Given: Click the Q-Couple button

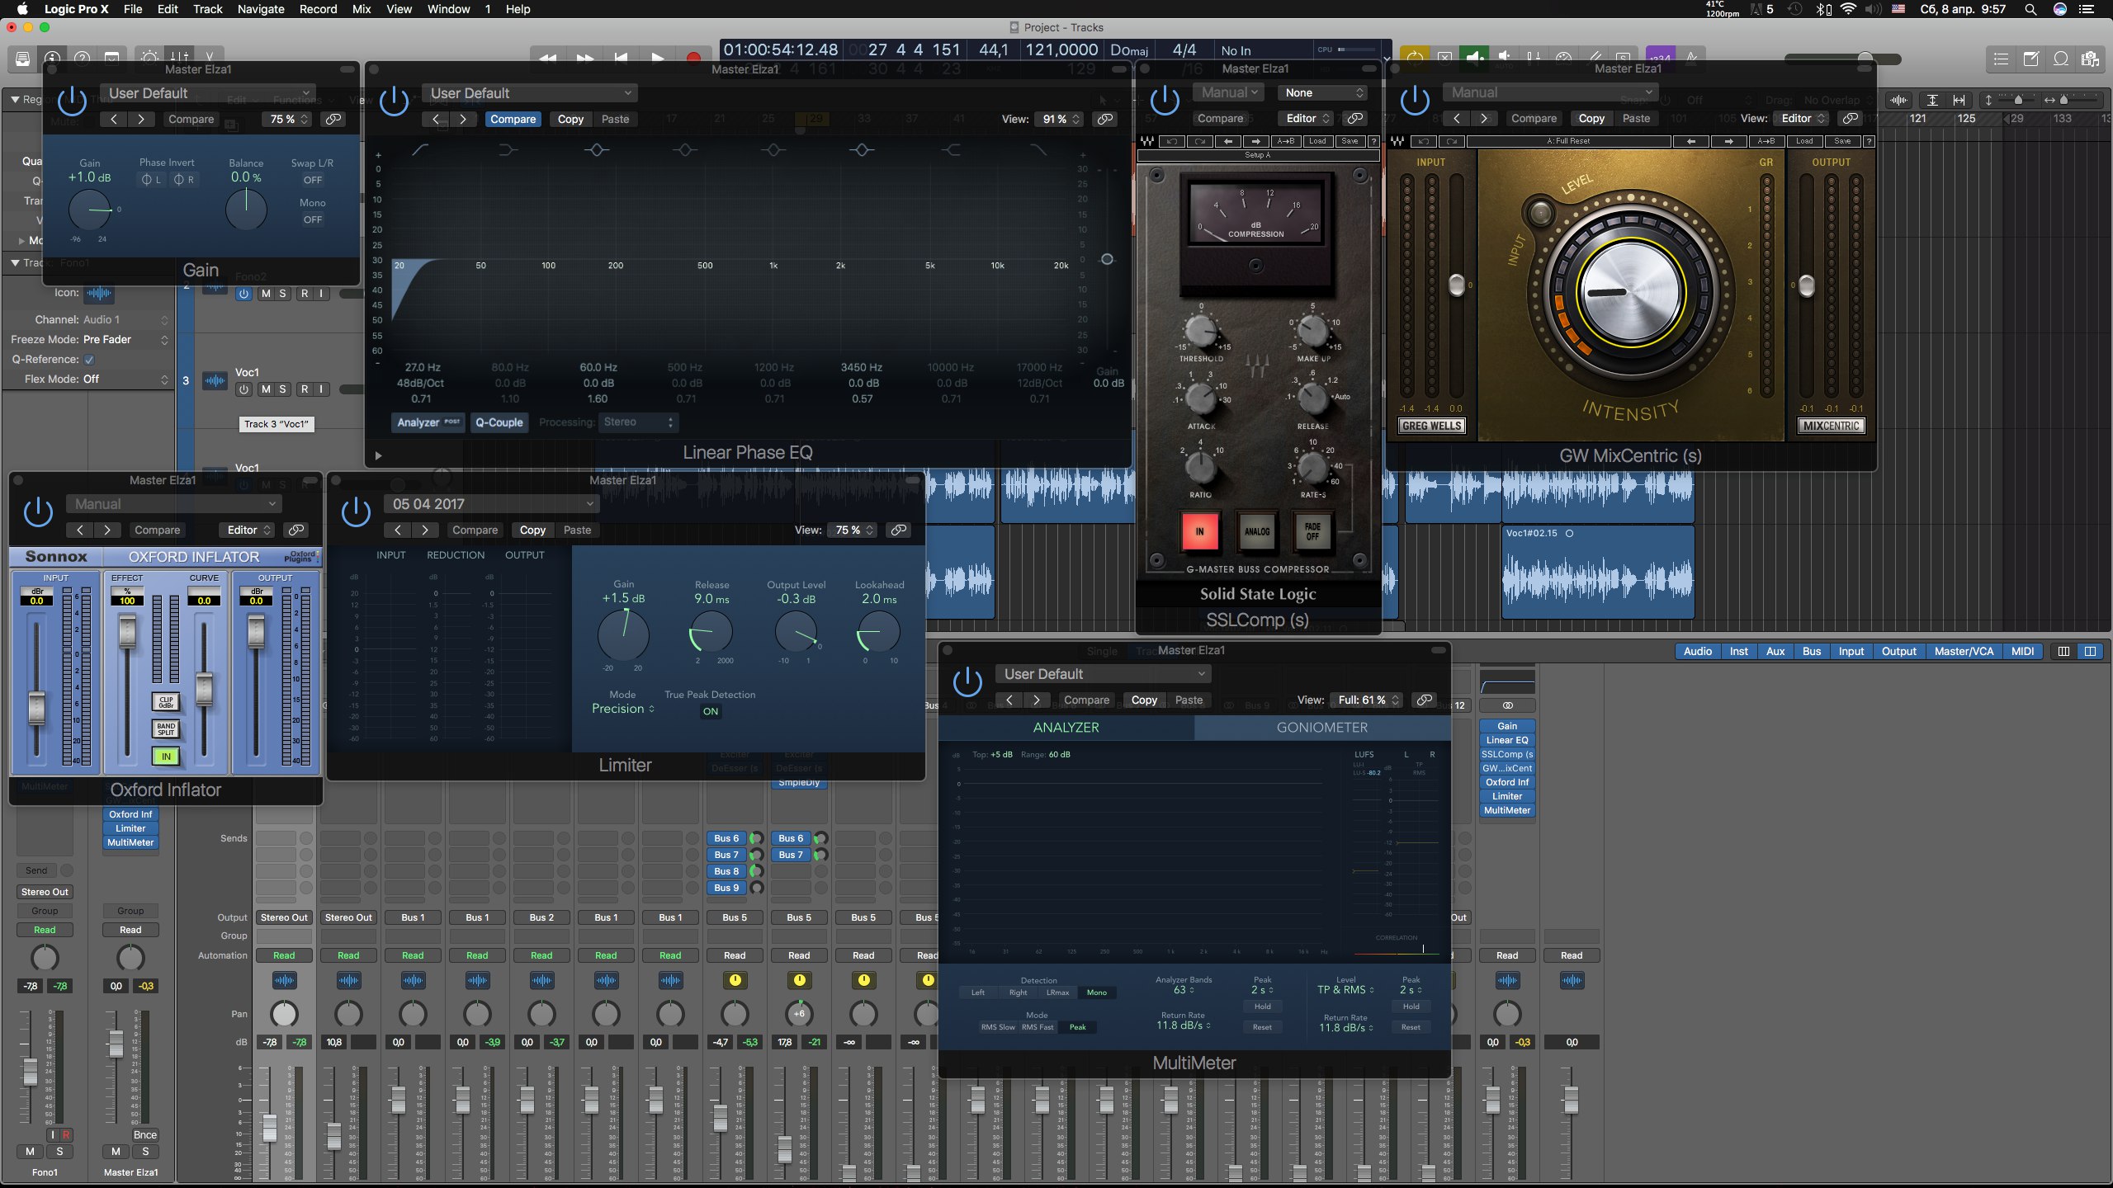Looking at the screenshot, I should pos(499,422).
